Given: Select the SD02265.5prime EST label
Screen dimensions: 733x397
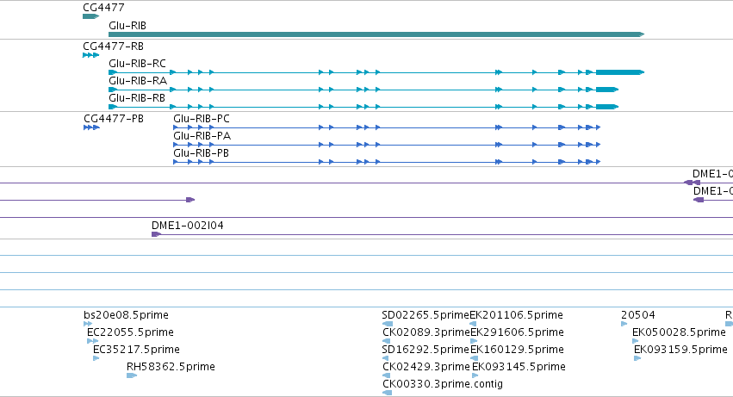Looking at the screenshot, I should pos(426,315).
